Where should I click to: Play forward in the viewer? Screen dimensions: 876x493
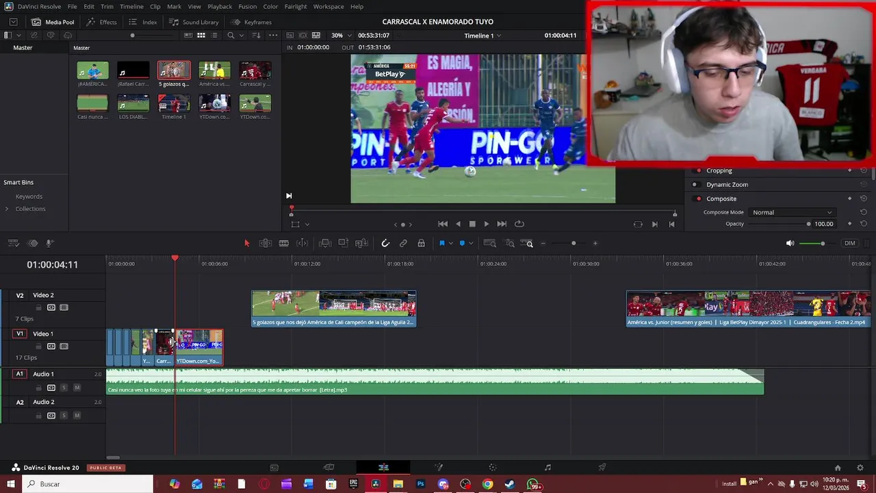click(x=487, y=224)
